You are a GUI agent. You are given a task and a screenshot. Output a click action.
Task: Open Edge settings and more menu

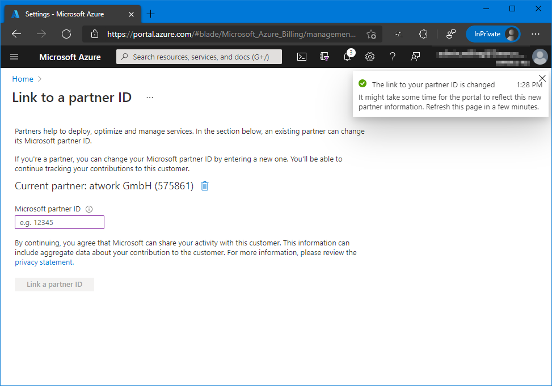pyautogui.click(x=536, y=34)
